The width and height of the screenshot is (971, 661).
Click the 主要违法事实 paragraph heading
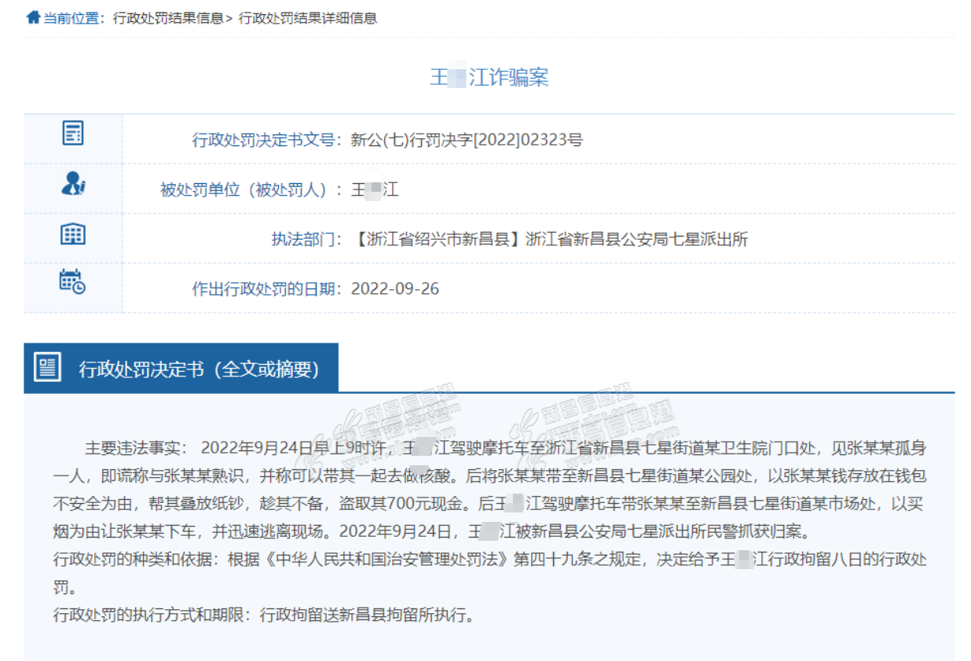(x=135, y=448)
